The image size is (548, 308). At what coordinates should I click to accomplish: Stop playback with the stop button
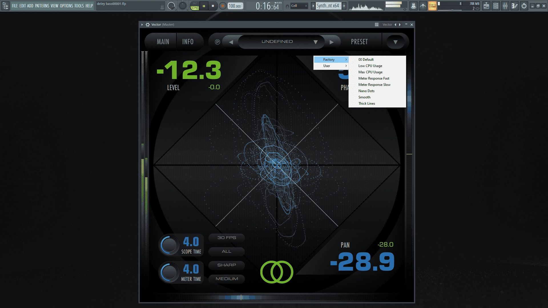[x=213, y=6]
